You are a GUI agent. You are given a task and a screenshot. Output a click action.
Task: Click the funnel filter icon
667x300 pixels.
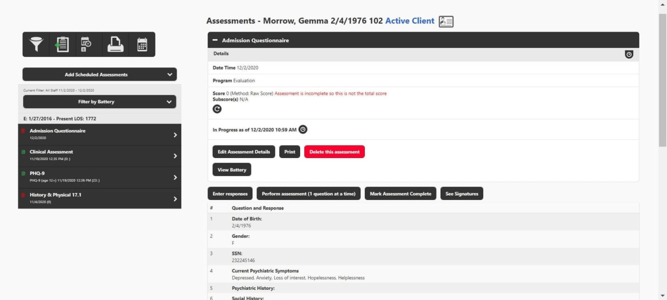coord(36,45)
